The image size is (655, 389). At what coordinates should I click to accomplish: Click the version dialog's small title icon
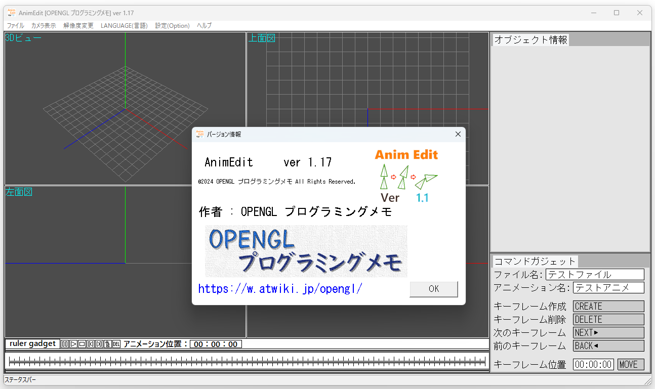pos(200,134)
